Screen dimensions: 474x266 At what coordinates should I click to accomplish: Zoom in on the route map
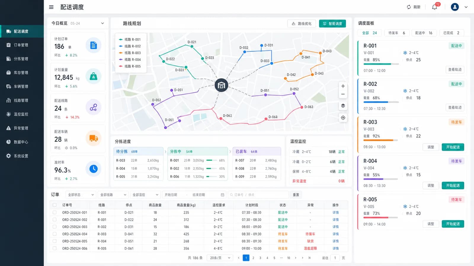343,86
